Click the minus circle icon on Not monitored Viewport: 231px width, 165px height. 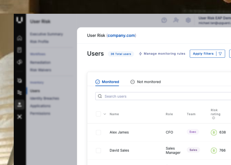point(133,82)
